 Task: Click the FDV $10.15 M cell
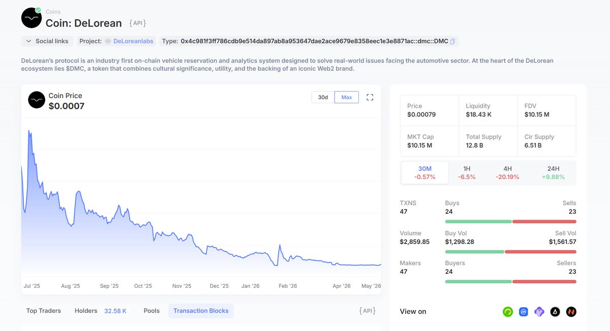click(546, 110)
